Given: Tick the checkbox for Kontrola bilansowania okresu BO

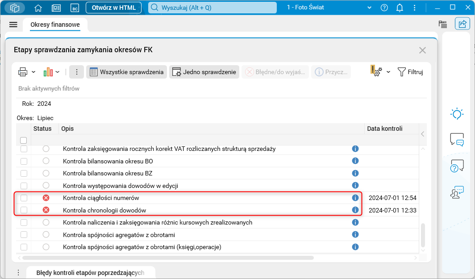Looking at the screenshot, I should tap(24, 161).
